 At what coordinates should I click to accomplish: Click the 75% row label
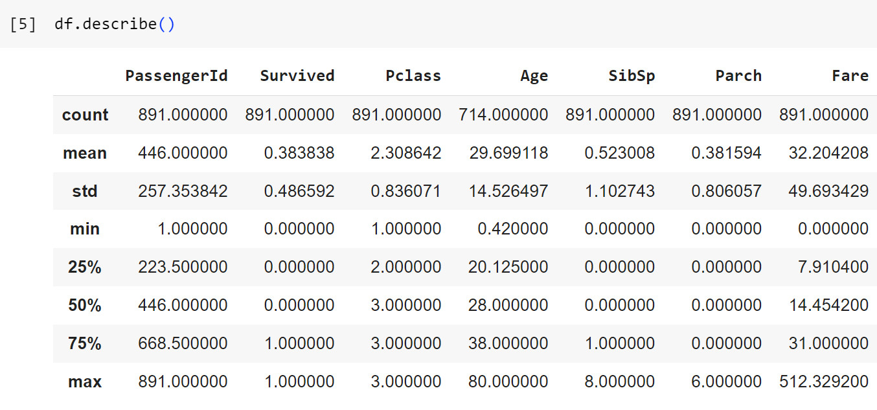[85, 343]
